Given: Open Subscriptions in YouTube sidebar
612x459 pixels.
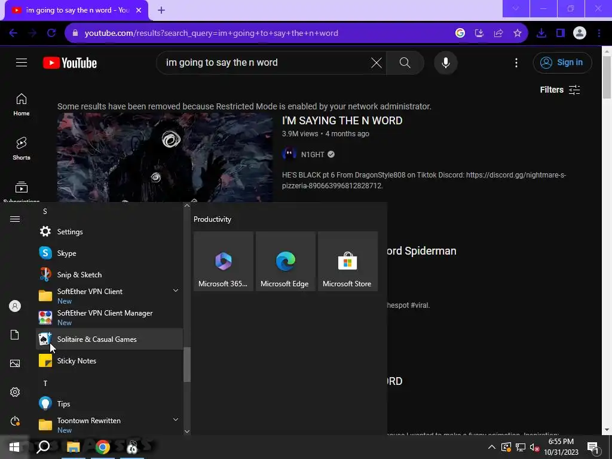Looking at the screenshot, I should (22, 191).
